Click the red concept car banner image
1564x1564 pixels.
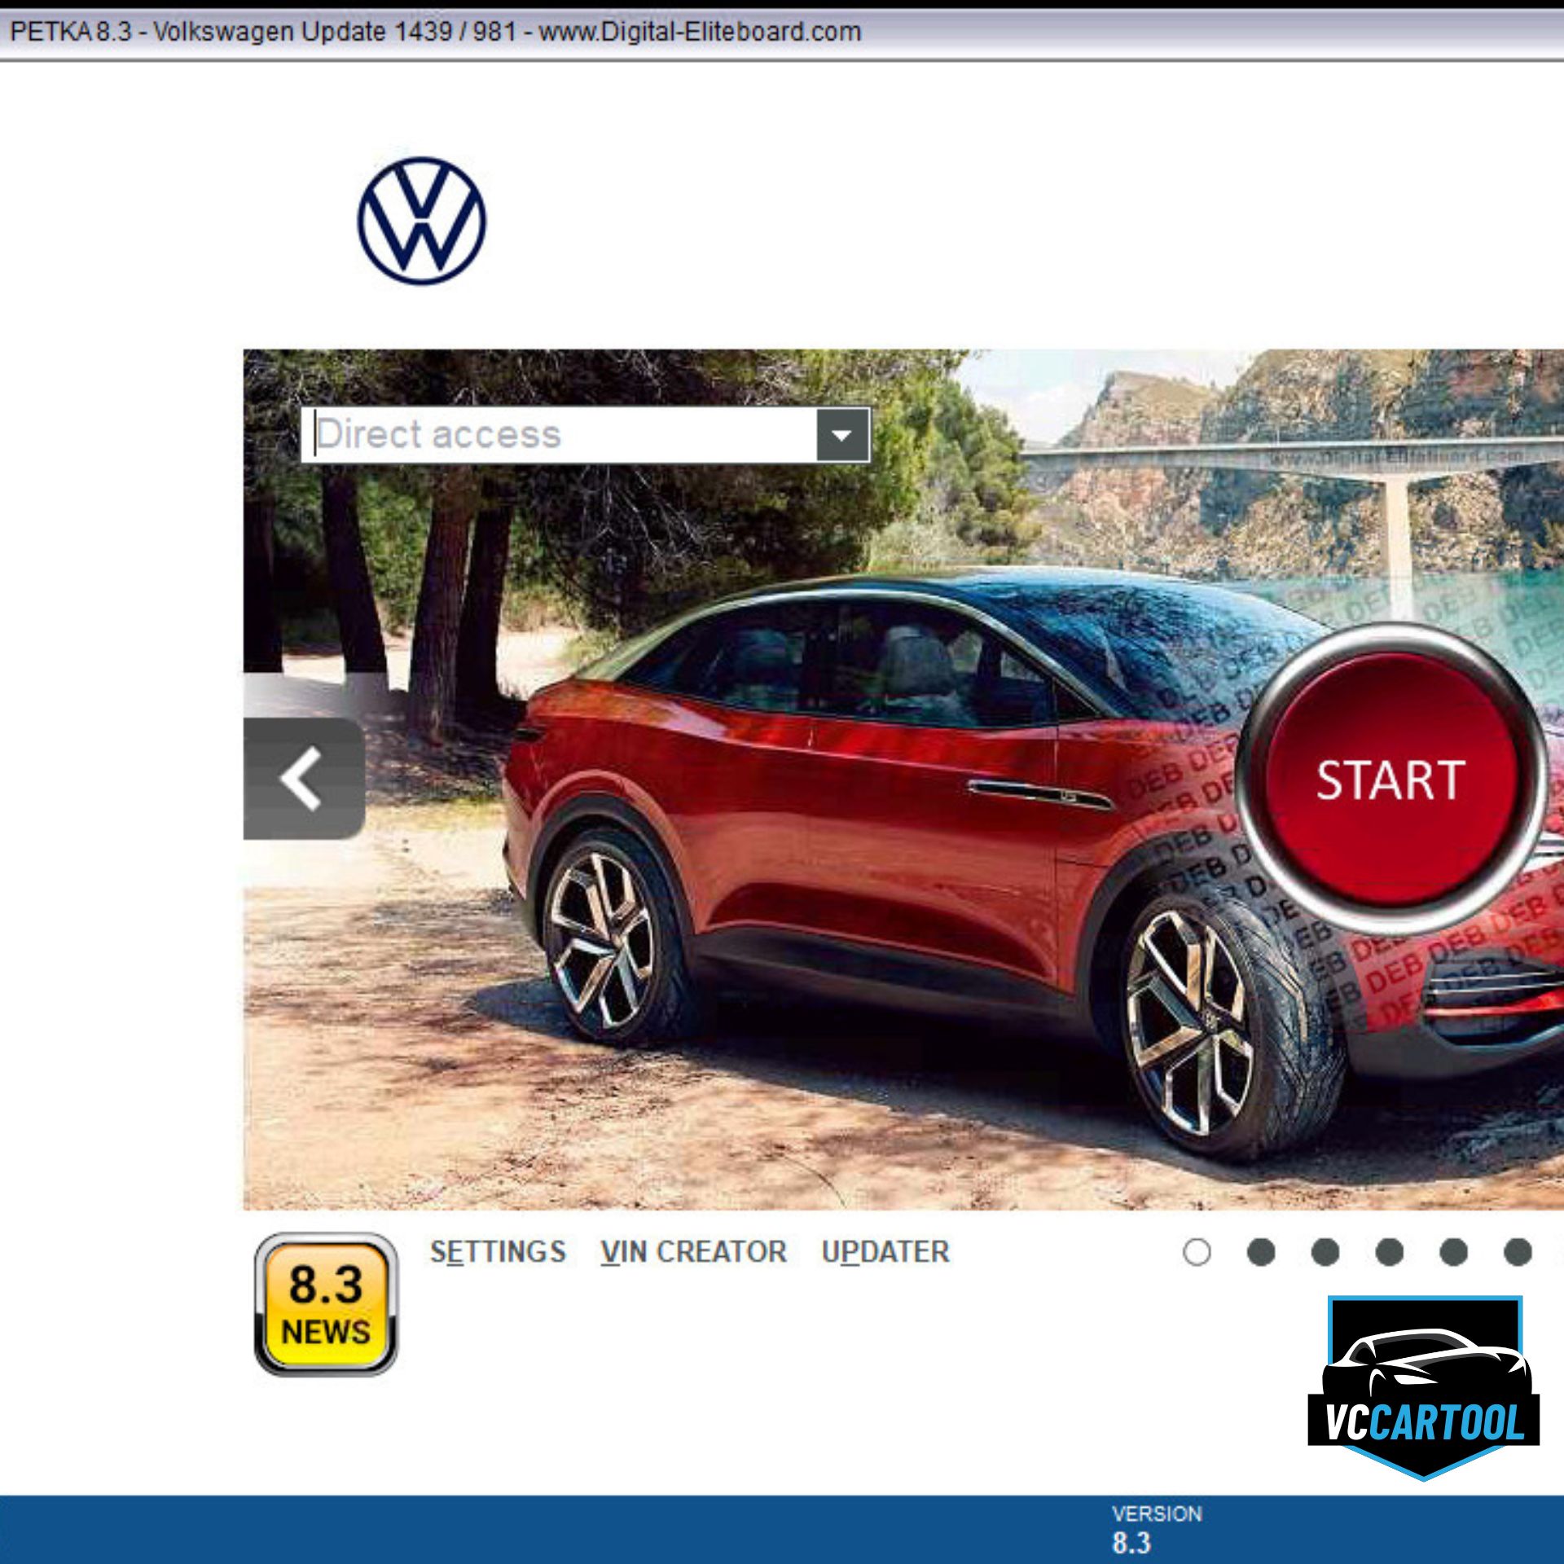[815, 815]
